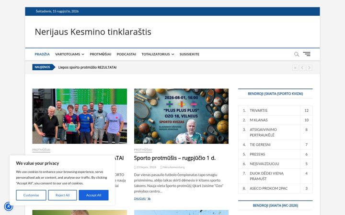This screenshot has width=345, height=215.
Task: Open the hamburger side menu icon
Action: pos(307,54)
